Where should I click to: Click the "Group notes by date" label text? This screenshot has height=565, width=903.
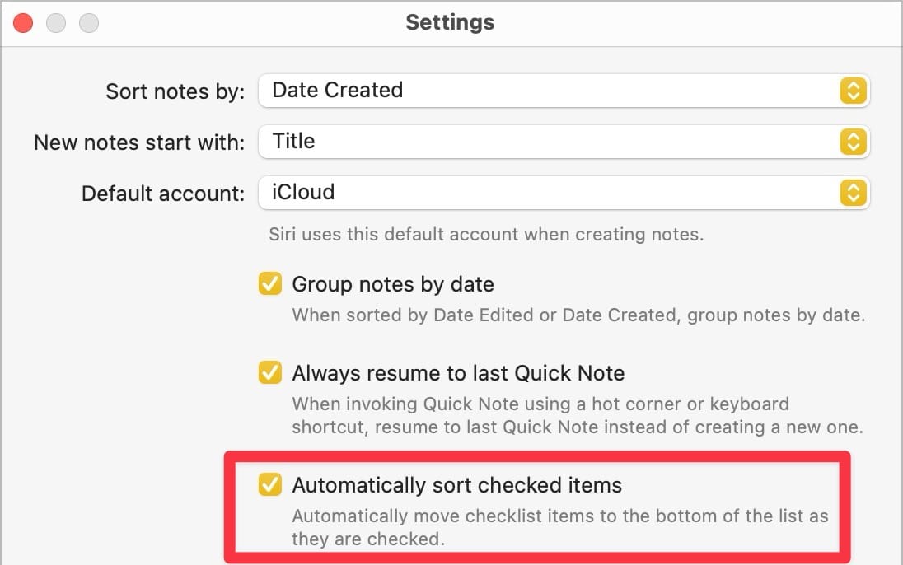[x=393, y=285]
